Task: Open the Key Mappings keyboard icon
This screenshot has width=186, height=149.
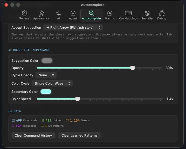Action: tap(128, 13)
